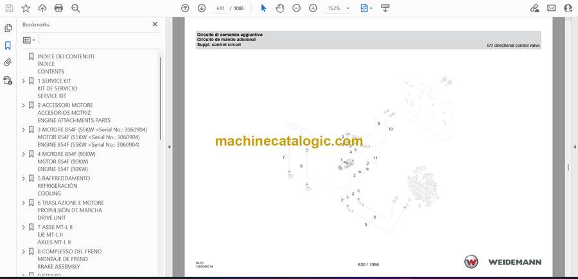Click the bookmarks panel scrollbar
The height and width of the screenshot is (279, 578).
(161, 98)
